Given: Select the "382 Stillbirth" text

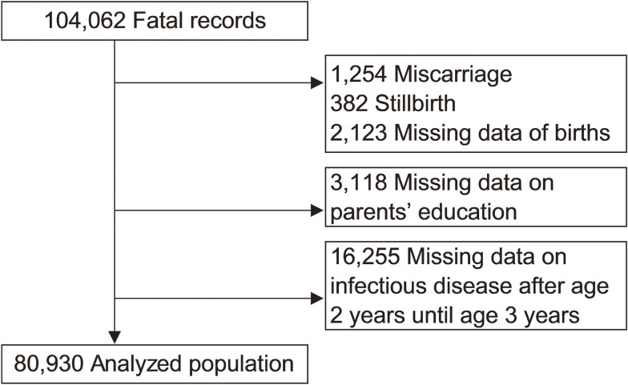Looking at the screenshot, I should click(x=384, y=106).
